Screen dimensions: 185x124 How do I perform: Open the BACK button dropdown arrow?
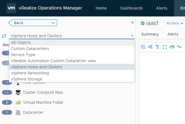coord(52,23)
